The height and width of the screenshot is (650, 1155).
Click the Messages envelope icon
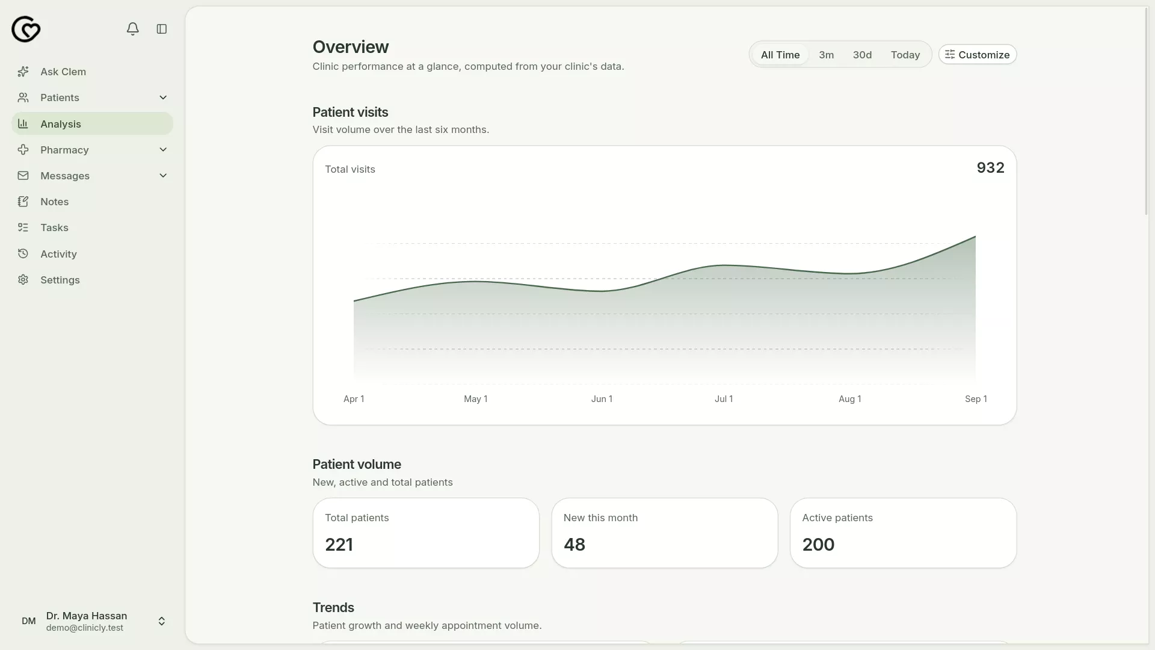(x=23, y=176)
